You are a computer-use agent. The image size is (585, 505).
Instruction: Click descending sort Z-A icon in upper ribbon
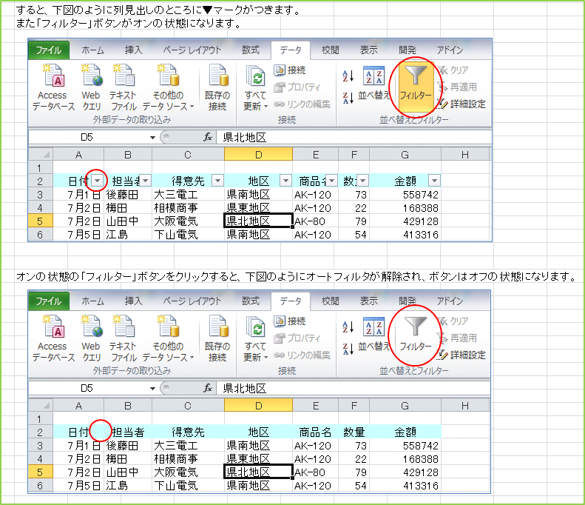pos(348,98)
